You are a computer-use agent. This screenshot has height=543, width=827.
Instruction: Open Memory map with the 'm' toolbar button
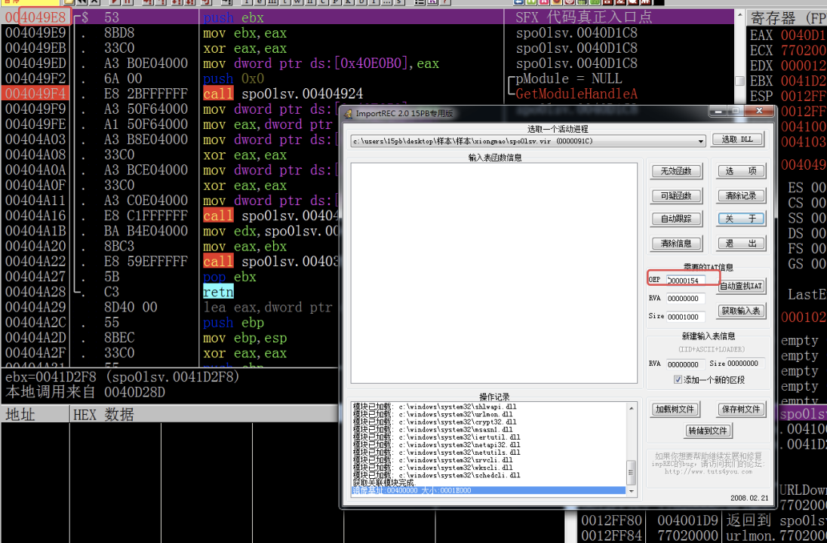[272, 3]
